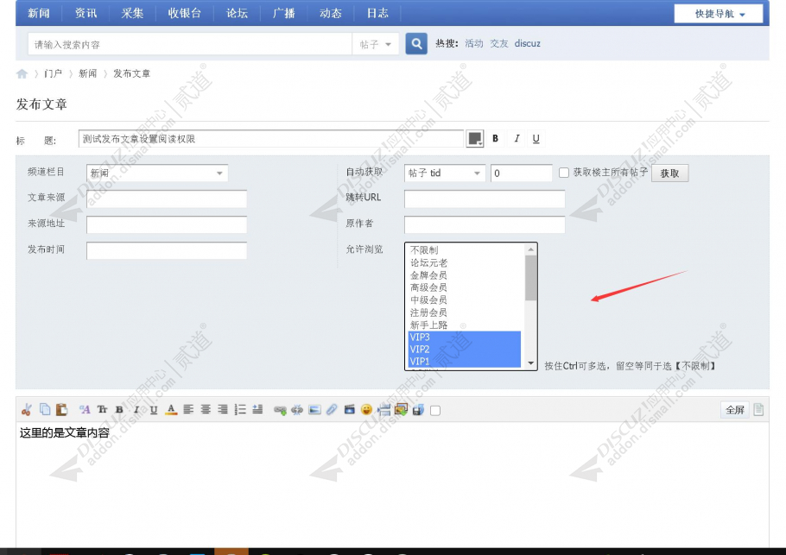Open the 采集 nav menu item
Viewport: 786px width, 555px height.
pyautogui.click(x=132, y=13)
